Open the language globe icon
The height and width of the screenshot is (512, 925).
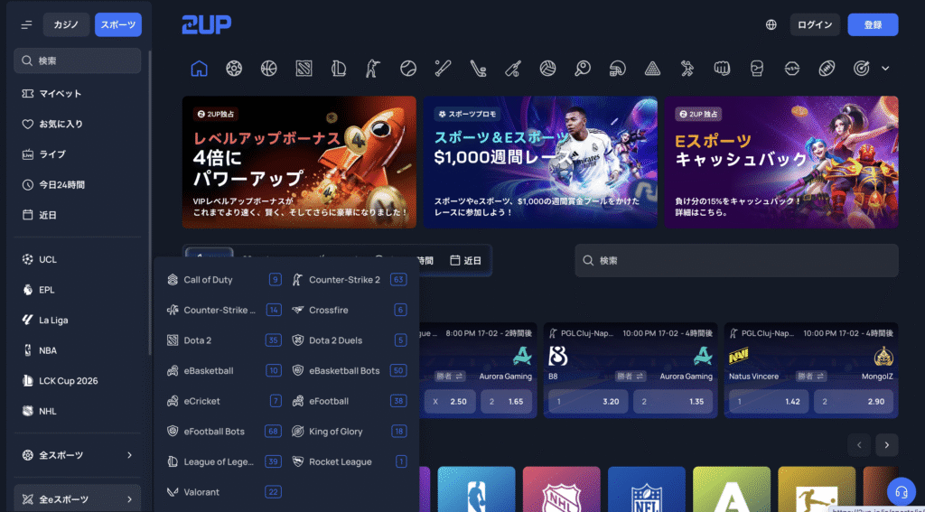[x=771, y=24]
